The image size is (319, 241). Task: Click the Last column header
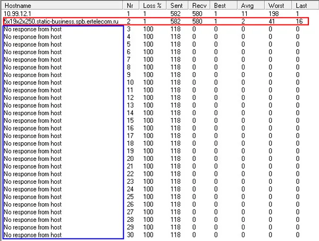(x=306, y=5)
